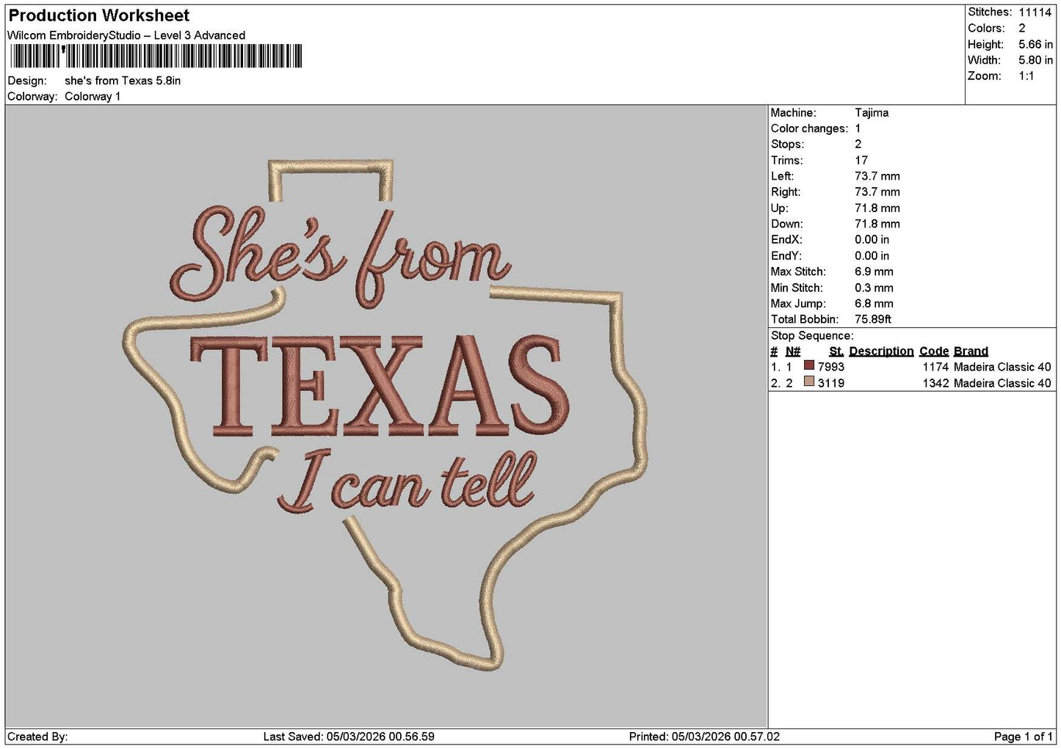Screen dimensions: 1061x749
Task: Click the N# column header
Action: coord(793,351)
